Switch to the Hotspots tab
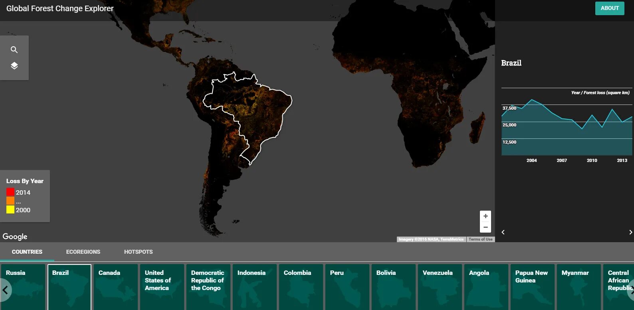 139,252
